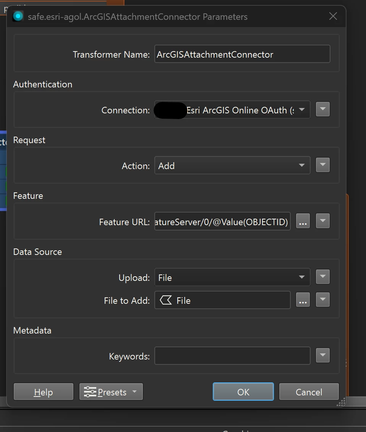
Task: Open the Upload dropdown showing File
Action: pyautogui.click(x=232, y=277)
